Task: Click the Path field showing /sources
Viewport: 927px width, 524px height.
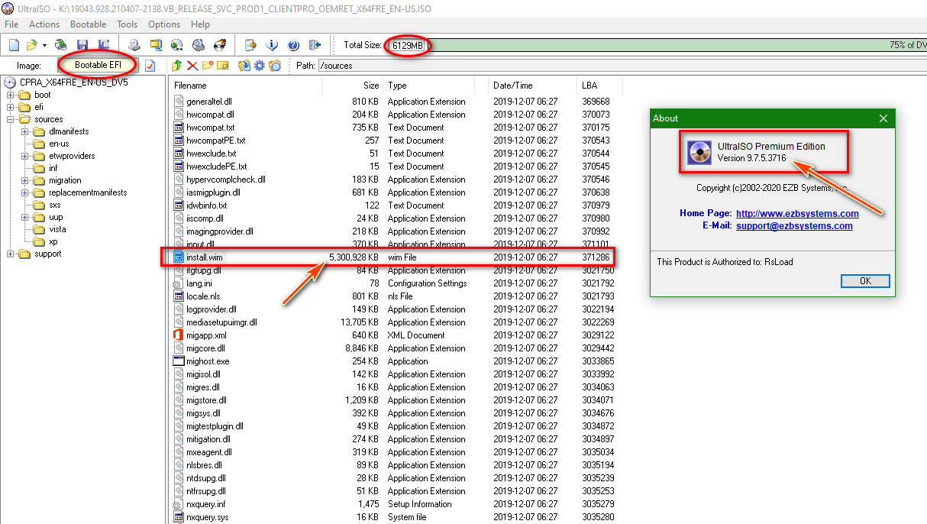Action: (622, 66)
